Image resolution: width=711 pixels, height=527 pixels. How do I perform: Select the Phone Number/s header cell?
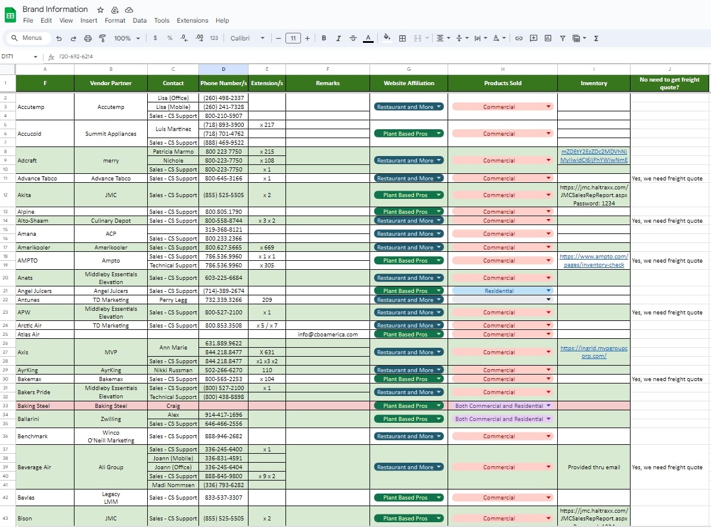(223, 83)
